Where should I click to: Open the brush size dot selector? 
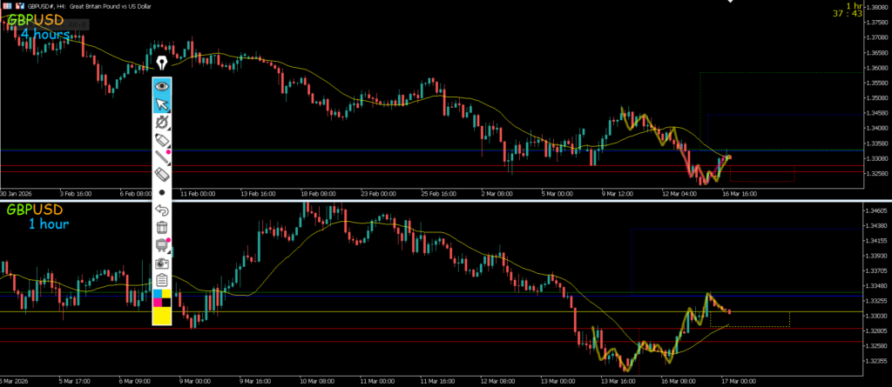click(x=162, y=192)
